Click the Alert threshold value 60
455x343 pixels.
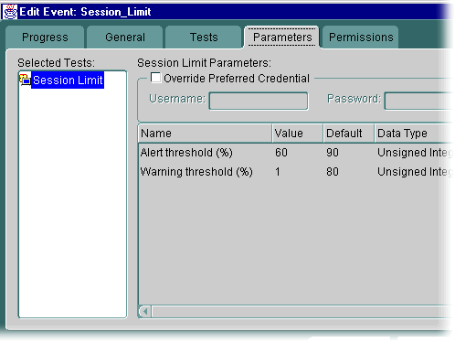(281, 153)
